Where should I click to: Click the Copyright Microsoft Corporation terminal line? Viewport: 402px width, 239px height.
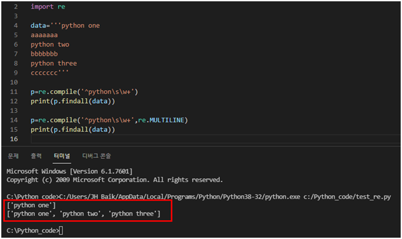[x=115, y=180]
